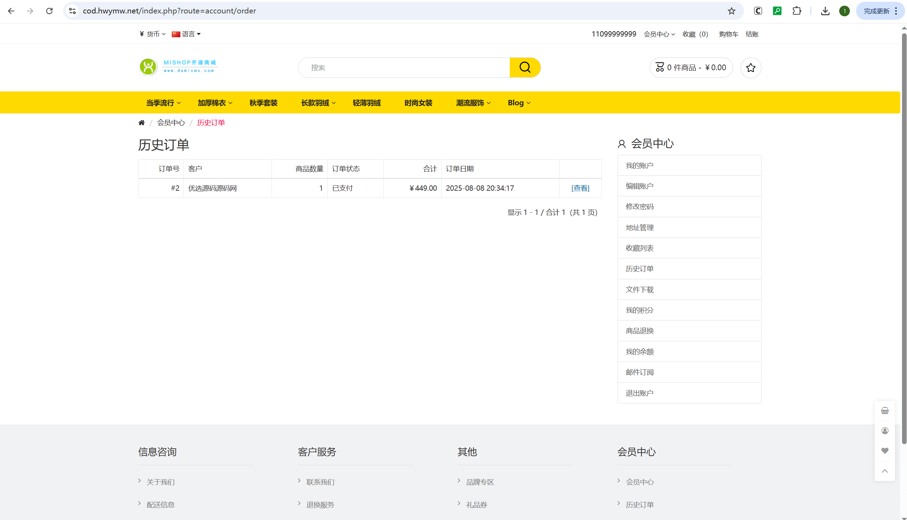This screenshot has width=907, height=520.
Task: Click the floating account icon on right edge
Action: [885, 430]
